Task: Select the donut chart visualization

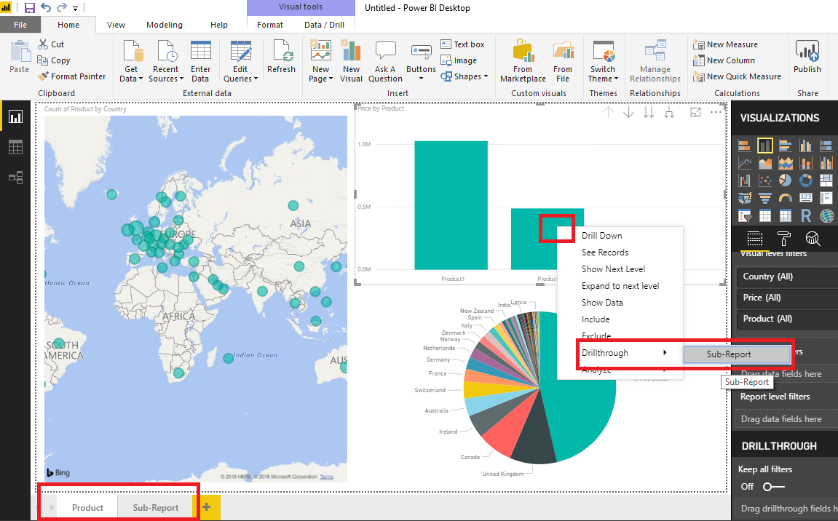Action: (x=805, y=180)
